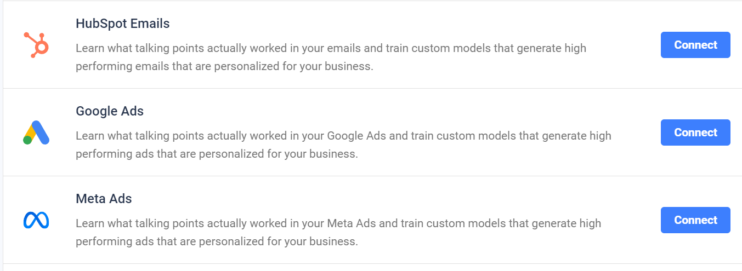The image size is (742, 271).
Task: Connect the Meta Ads integration
Action: 695,220
